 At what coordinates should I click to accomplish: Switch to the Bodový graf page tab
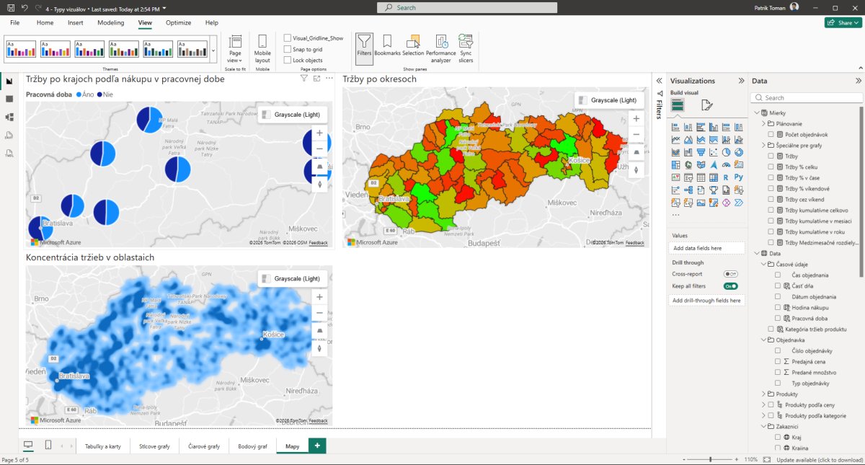pos(252,446)
